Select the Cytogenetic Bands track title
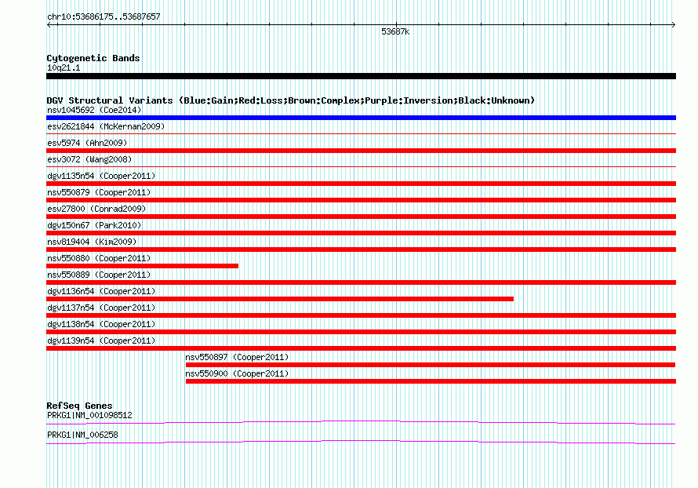The height and width of the screenshot is (488, 698). [93, 58]
